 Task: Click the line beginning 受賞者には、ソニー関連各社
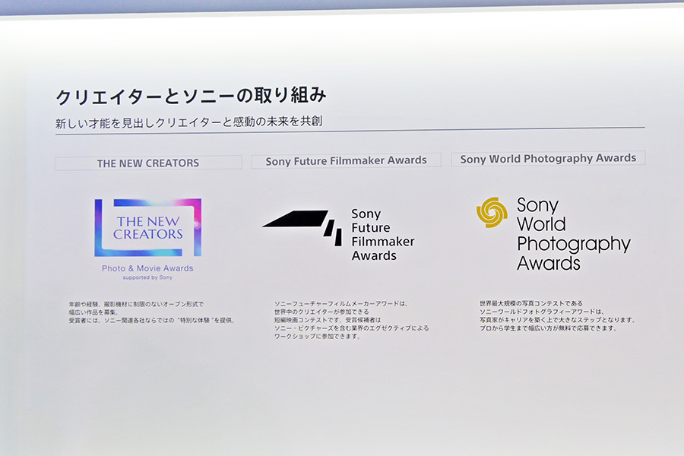click(152, 320)
